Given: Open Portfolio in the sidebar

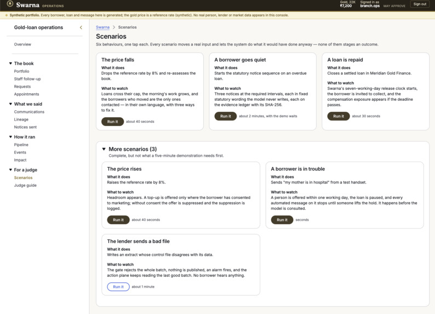Looking at the screenshot, I should (x=21, y=71).
